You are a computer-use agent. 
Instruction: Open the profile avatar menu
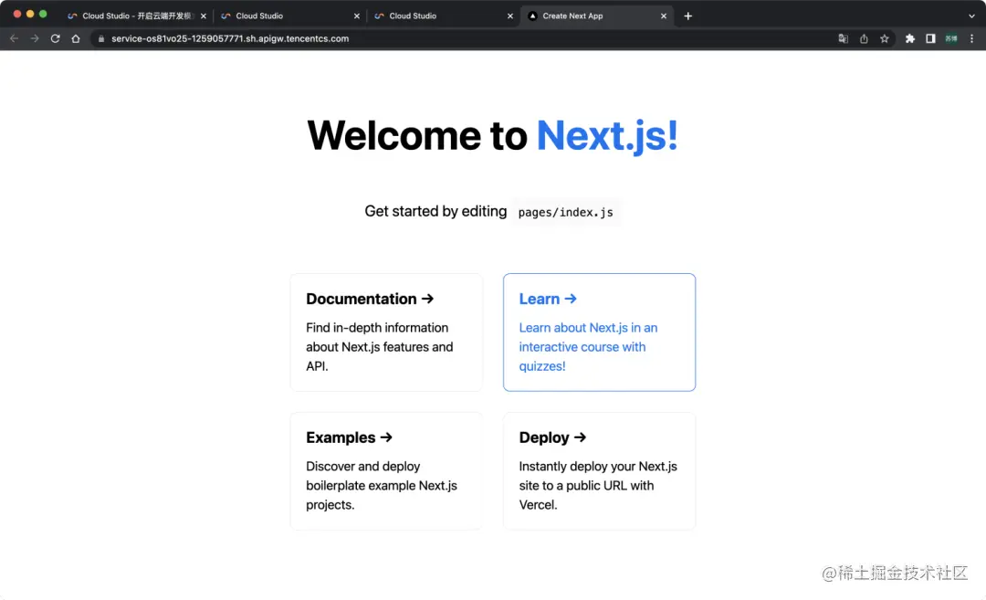pyautogui.click(x=951, y=38)
